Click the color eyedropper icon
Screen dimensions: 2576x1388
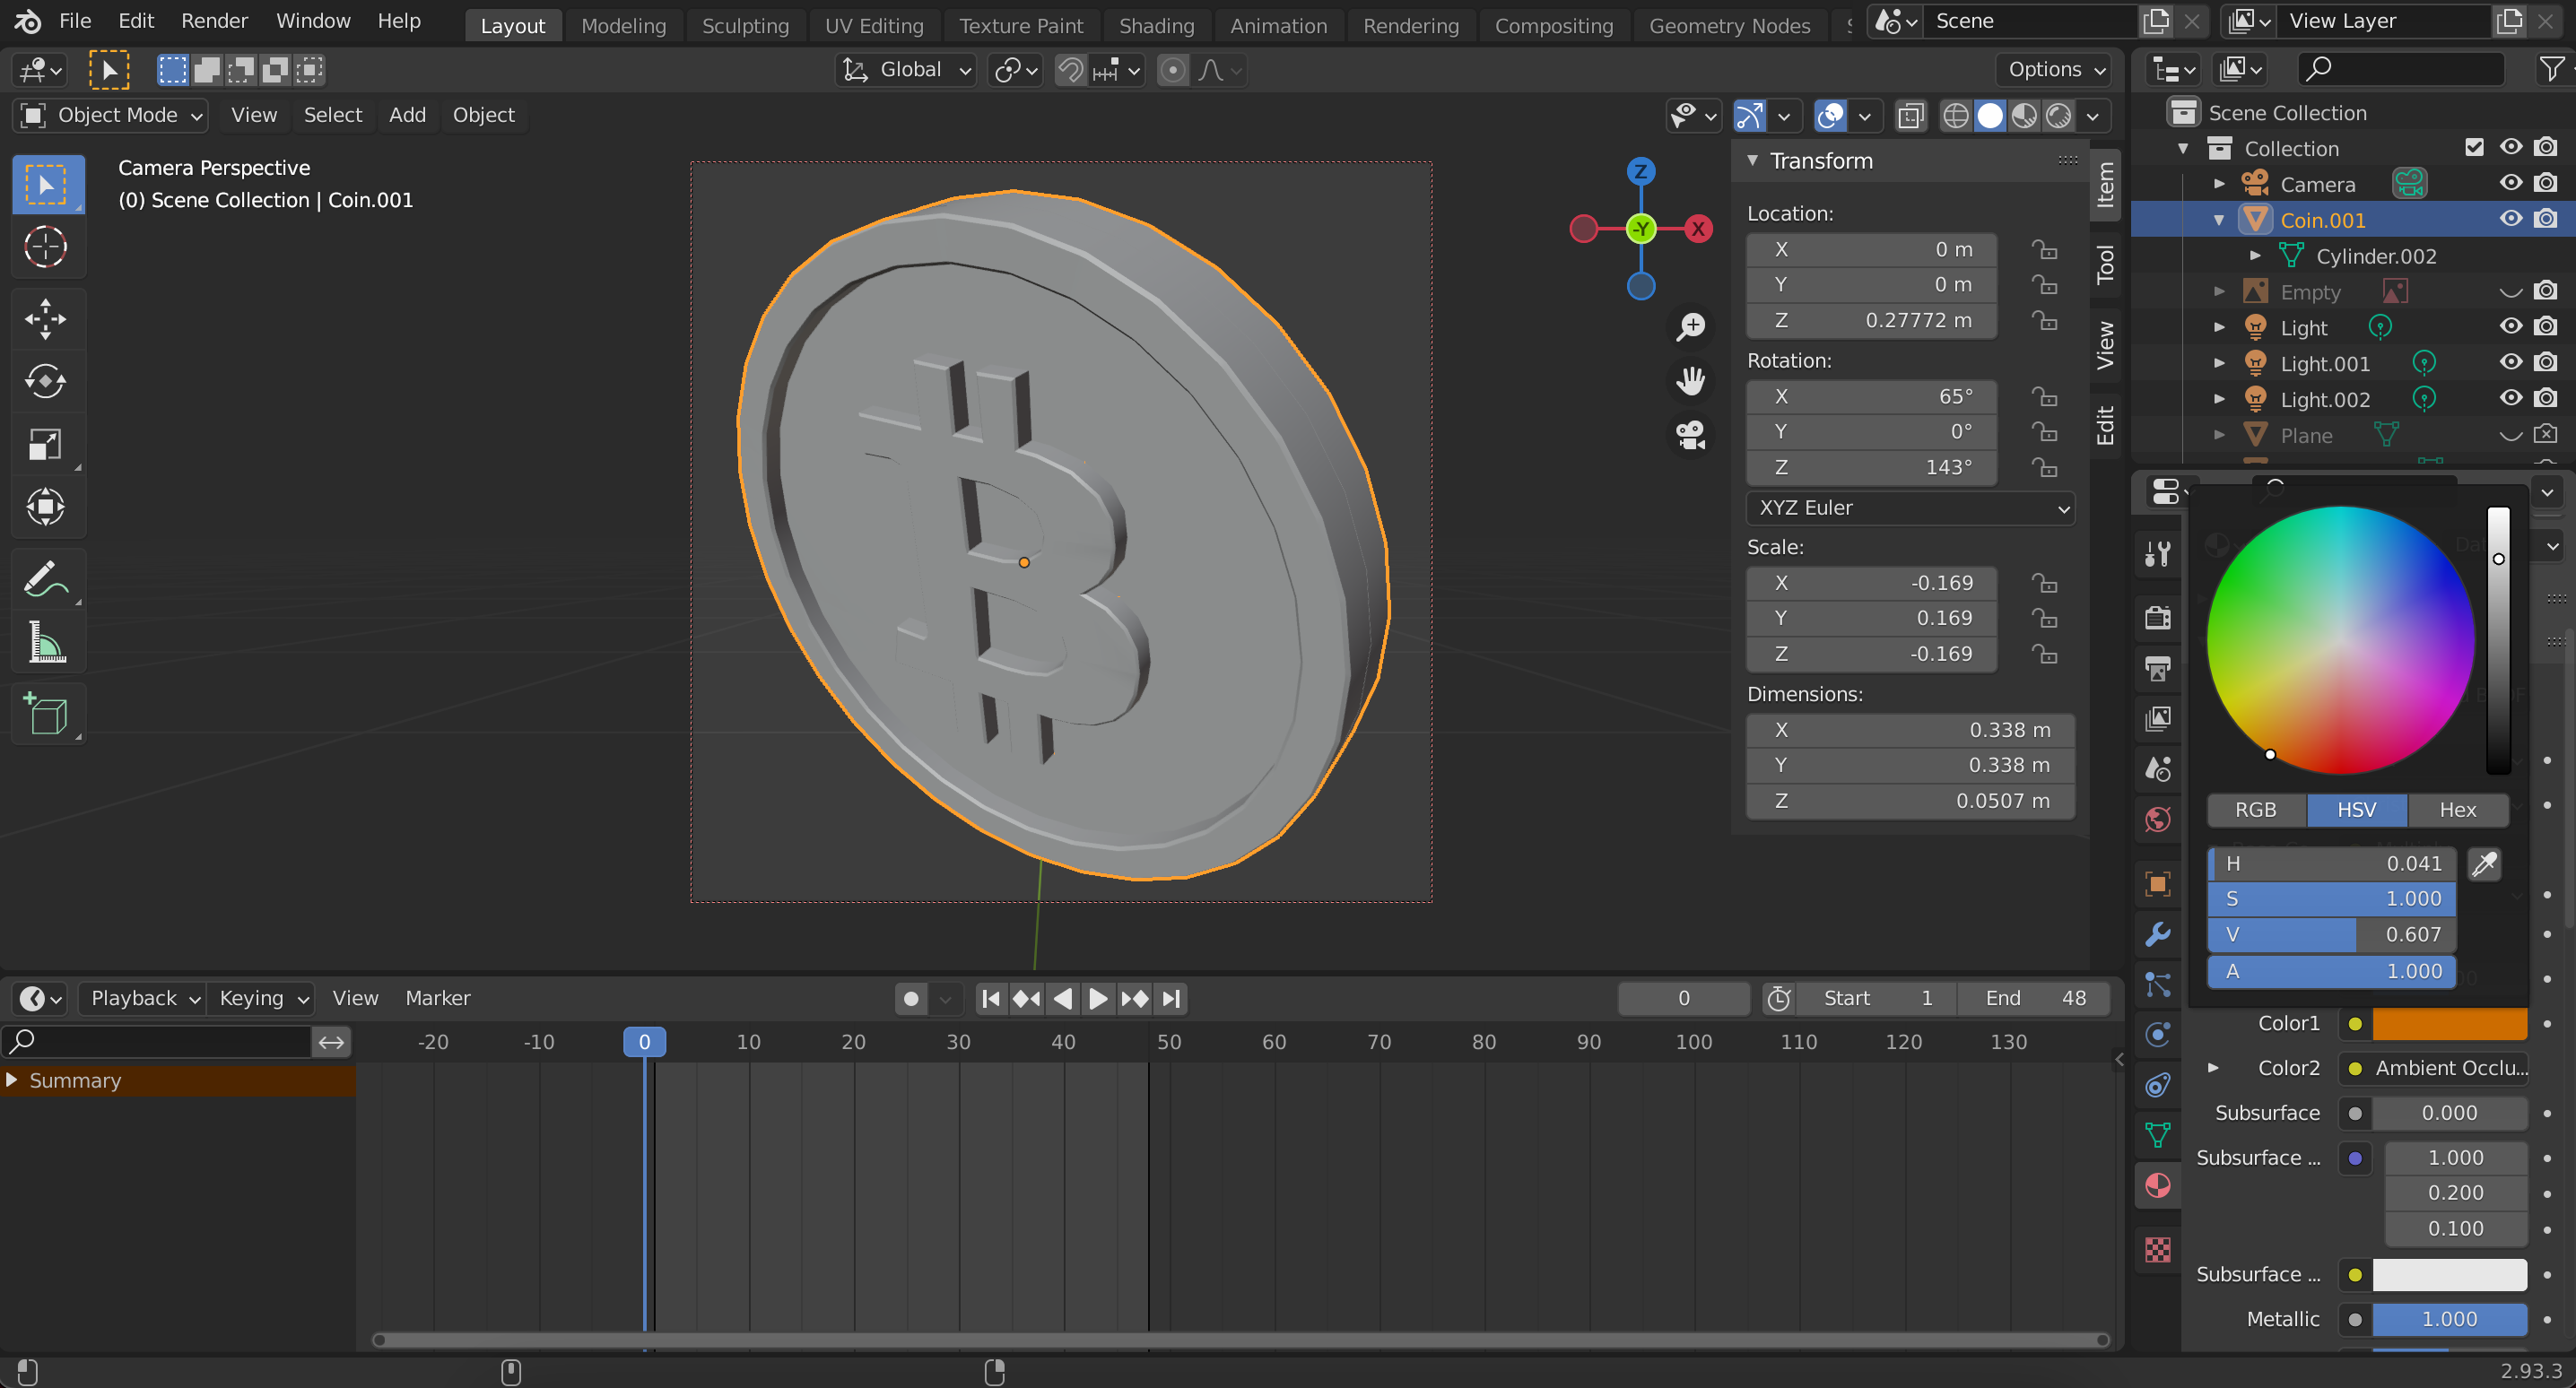2485,864
